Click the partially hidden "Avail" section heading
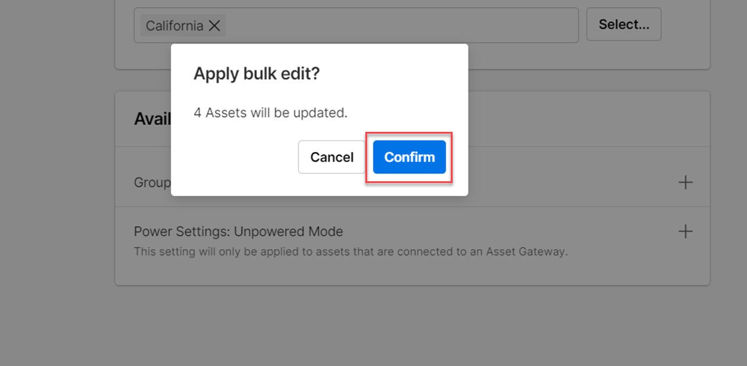This screenshot has height=366, width=747. pos(152,119)
